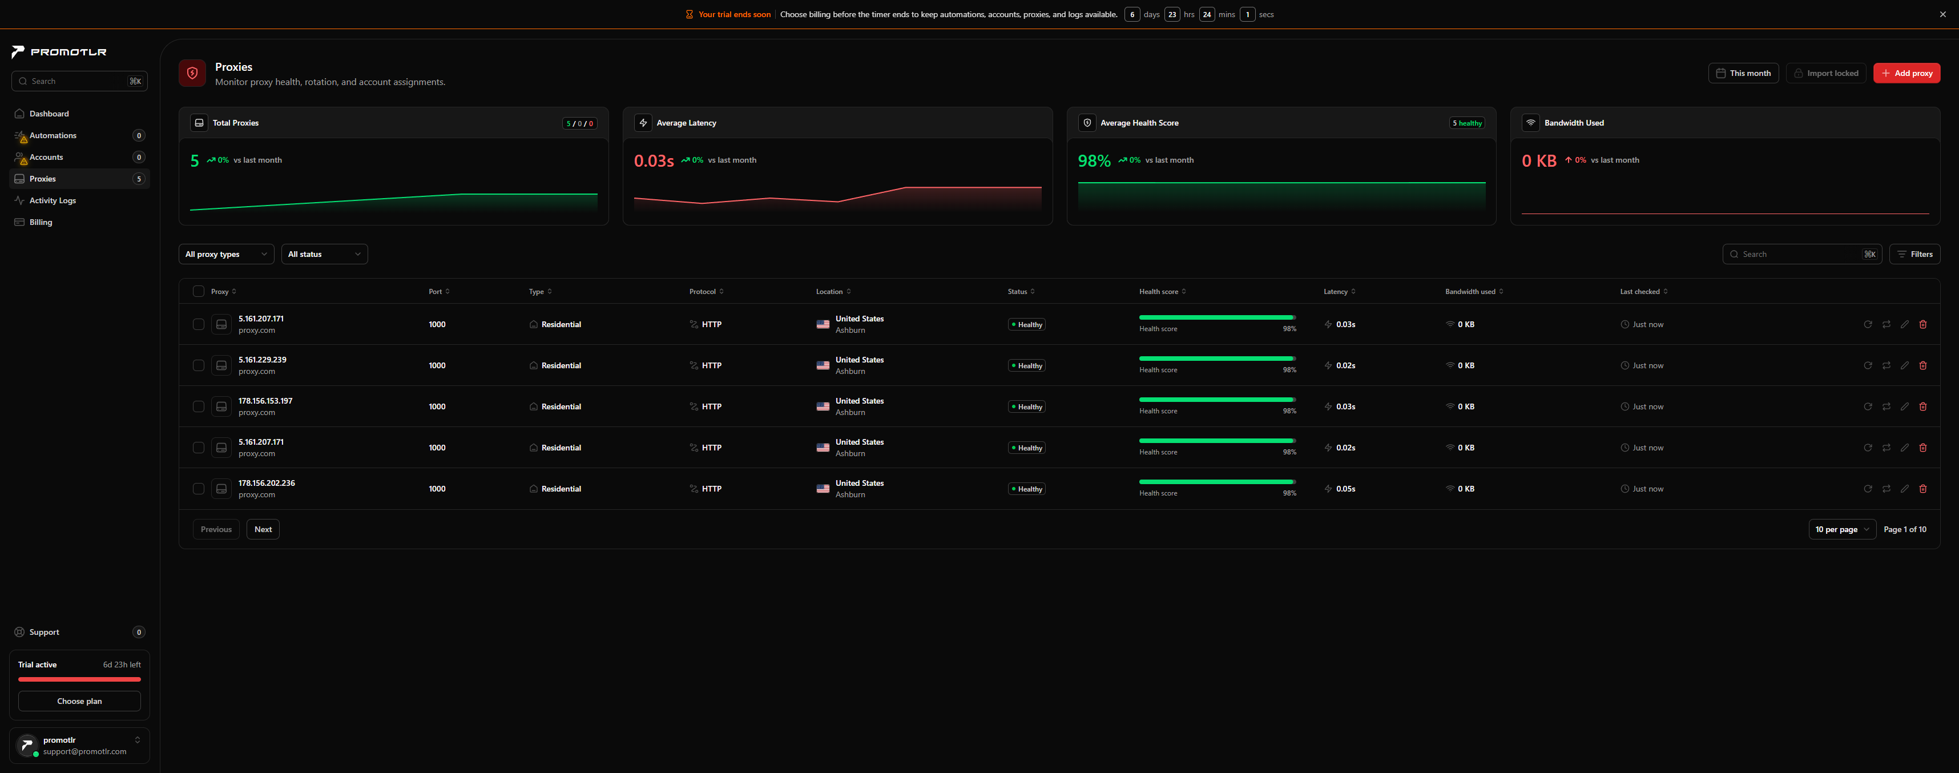
Task: Refresh the 178.156.202.236 proxy row
Action: click(1867, 489)
